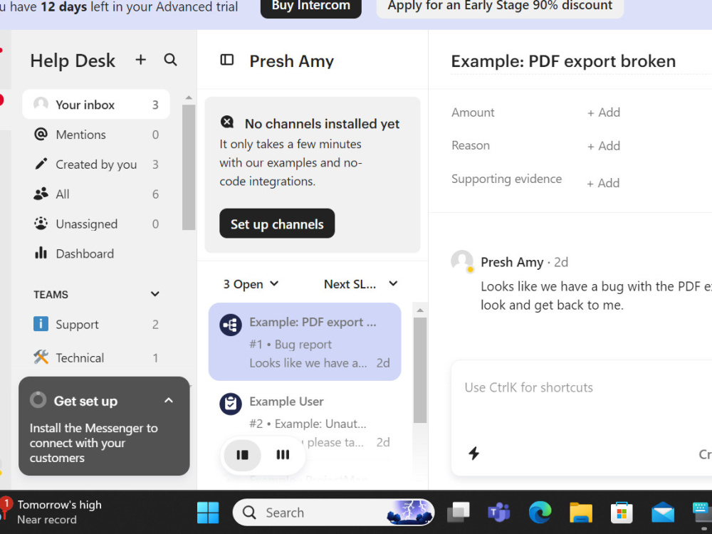Click Presh Amy avatar in the conversation
The width and height of the screenshot is (712, 534).
462,261
